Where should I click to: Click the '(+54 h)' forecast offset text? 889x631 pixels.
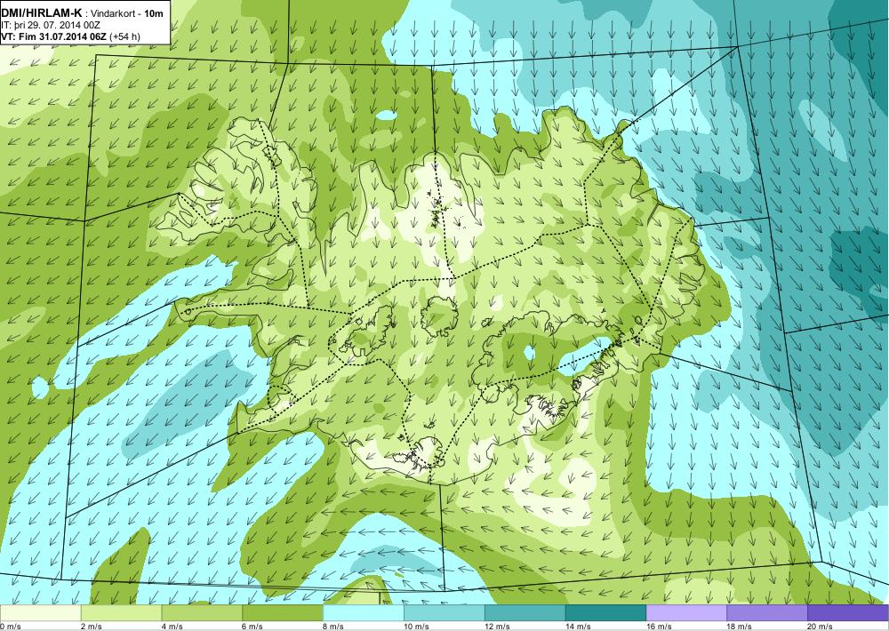pos(124,36)
